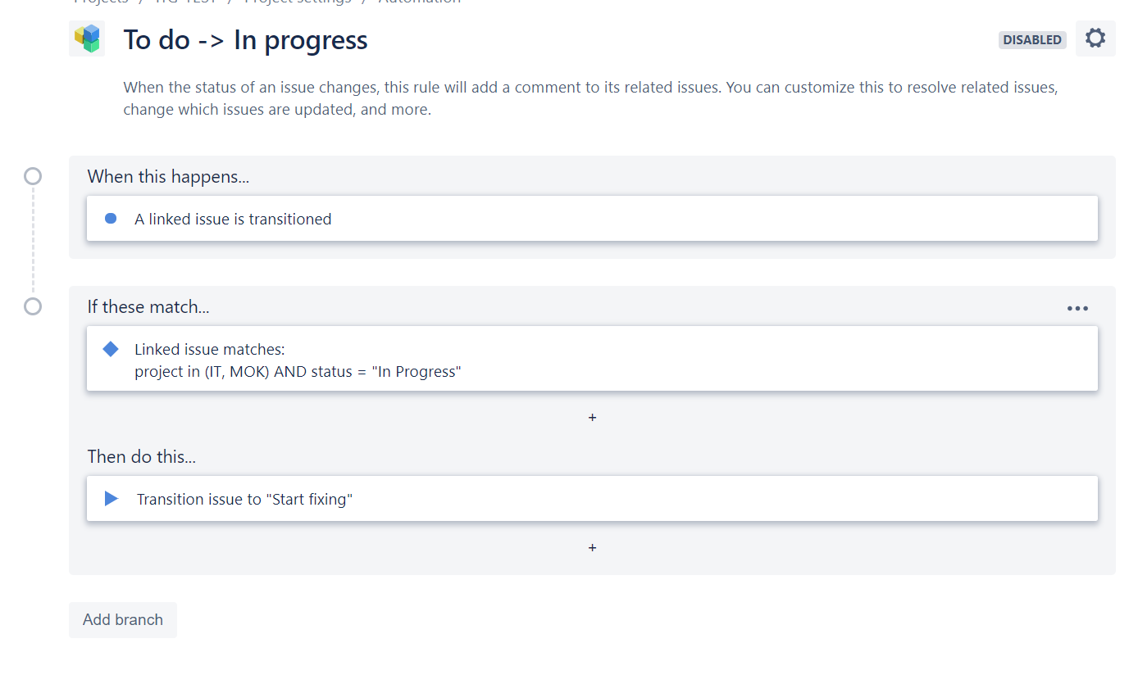Open the rule settings gear

1095,38
